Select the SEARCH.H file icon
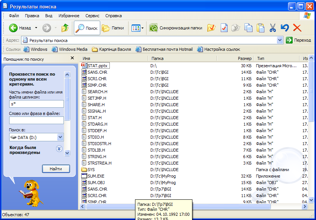 84,92
